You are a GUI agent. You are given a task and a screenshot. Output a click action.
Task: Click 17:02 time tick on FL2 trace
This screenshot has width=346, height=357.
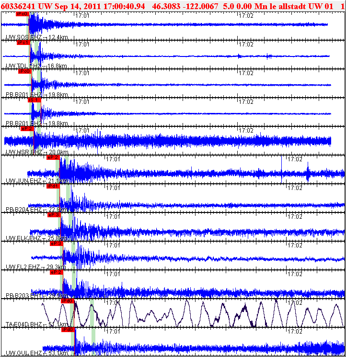coord(295,245)
